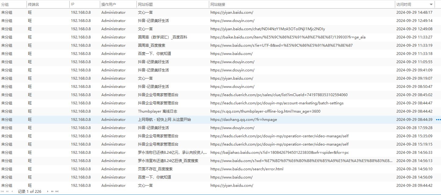The image size is (441, 195).
Task: Select title 圆周率（数学词汇）_百度百科
Action: click(x=162, y=37)
